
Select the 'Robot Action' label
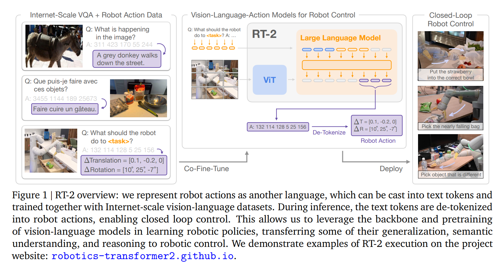378,141
